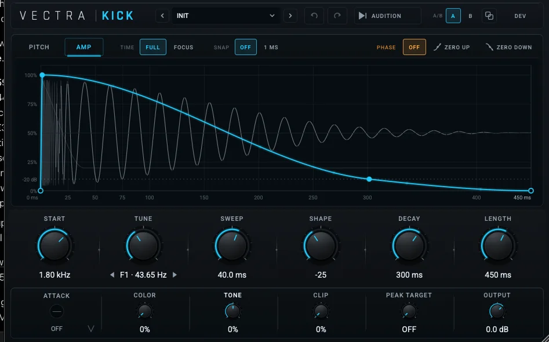549x342 pixels.
Task: Select envelope start point at 0%
Action: (41, 191)
